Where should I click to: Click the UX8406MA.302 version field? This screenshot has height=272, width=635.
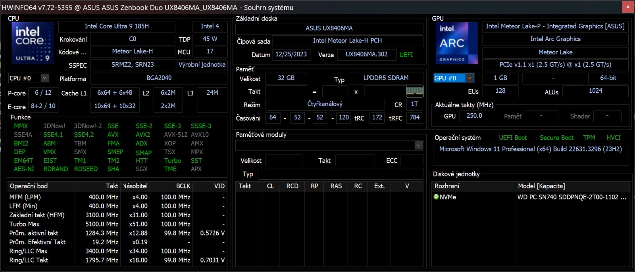pos(366,55)
